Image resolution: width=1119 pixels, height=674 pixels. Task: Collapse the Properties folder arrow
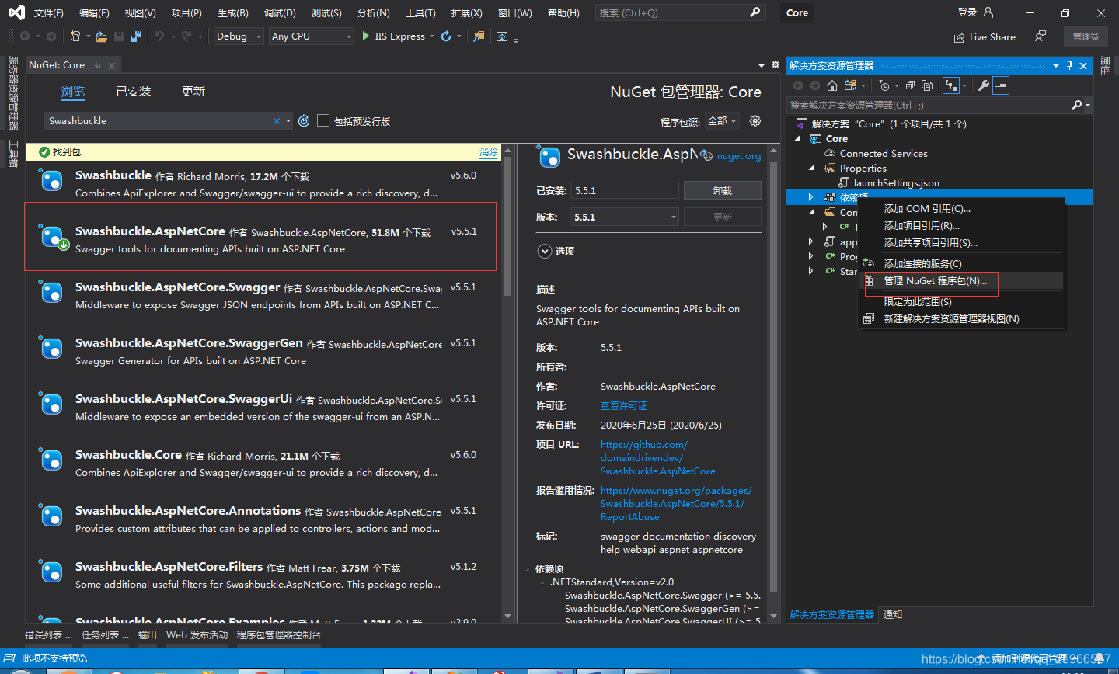(812, 168)
